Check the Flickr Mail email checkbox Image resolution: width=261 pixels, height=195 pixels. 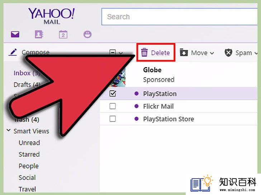113,106
